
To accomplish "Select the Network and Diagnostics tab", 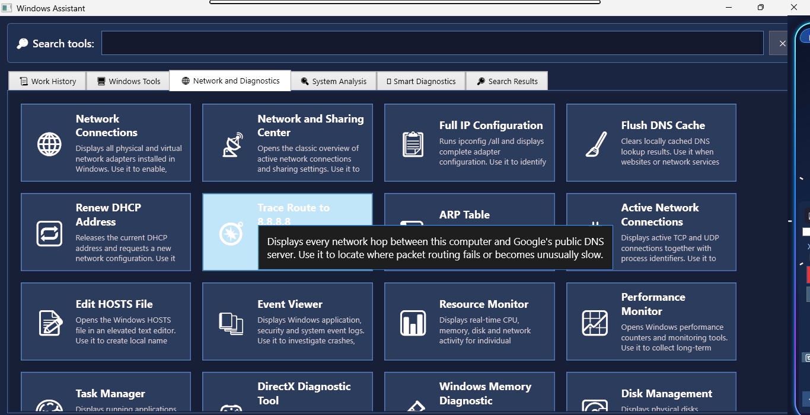I will click(230, 81).
